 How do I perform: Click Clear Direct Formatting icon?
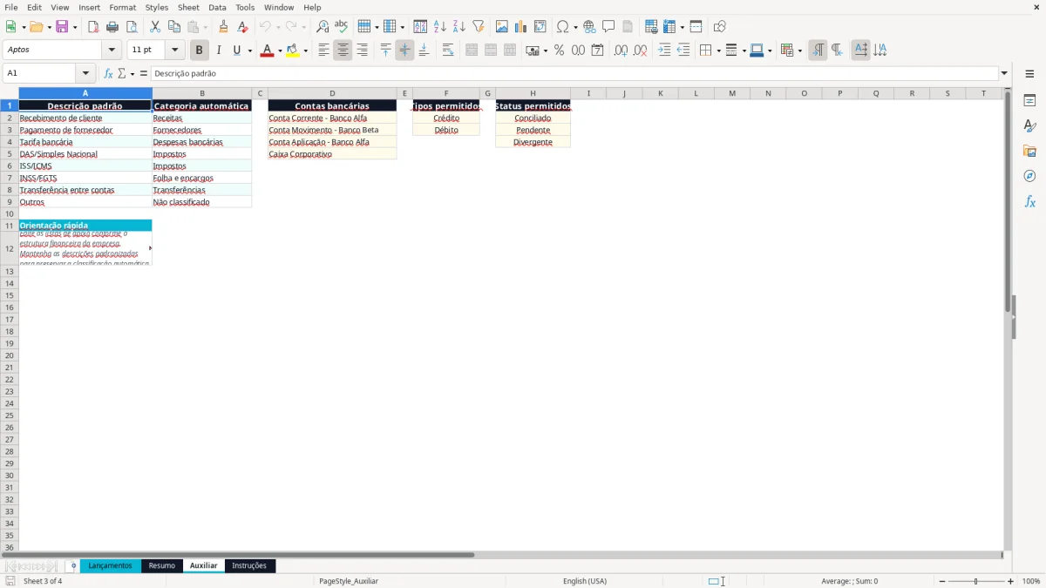243,27
